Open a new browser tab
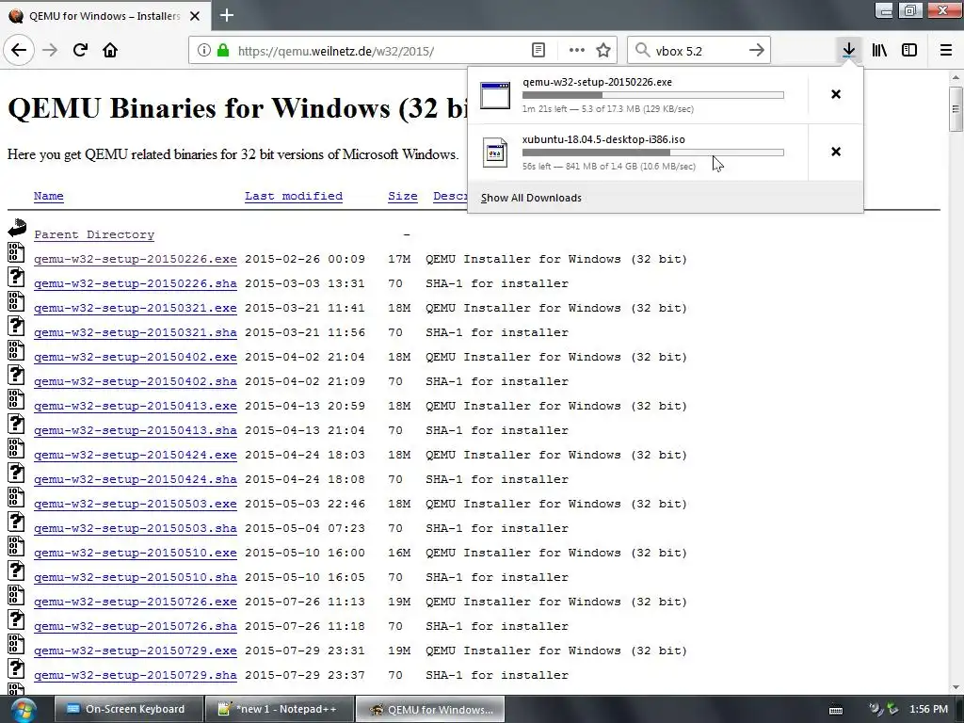Viewport: 964px width, 723px height. coord(227,15)
